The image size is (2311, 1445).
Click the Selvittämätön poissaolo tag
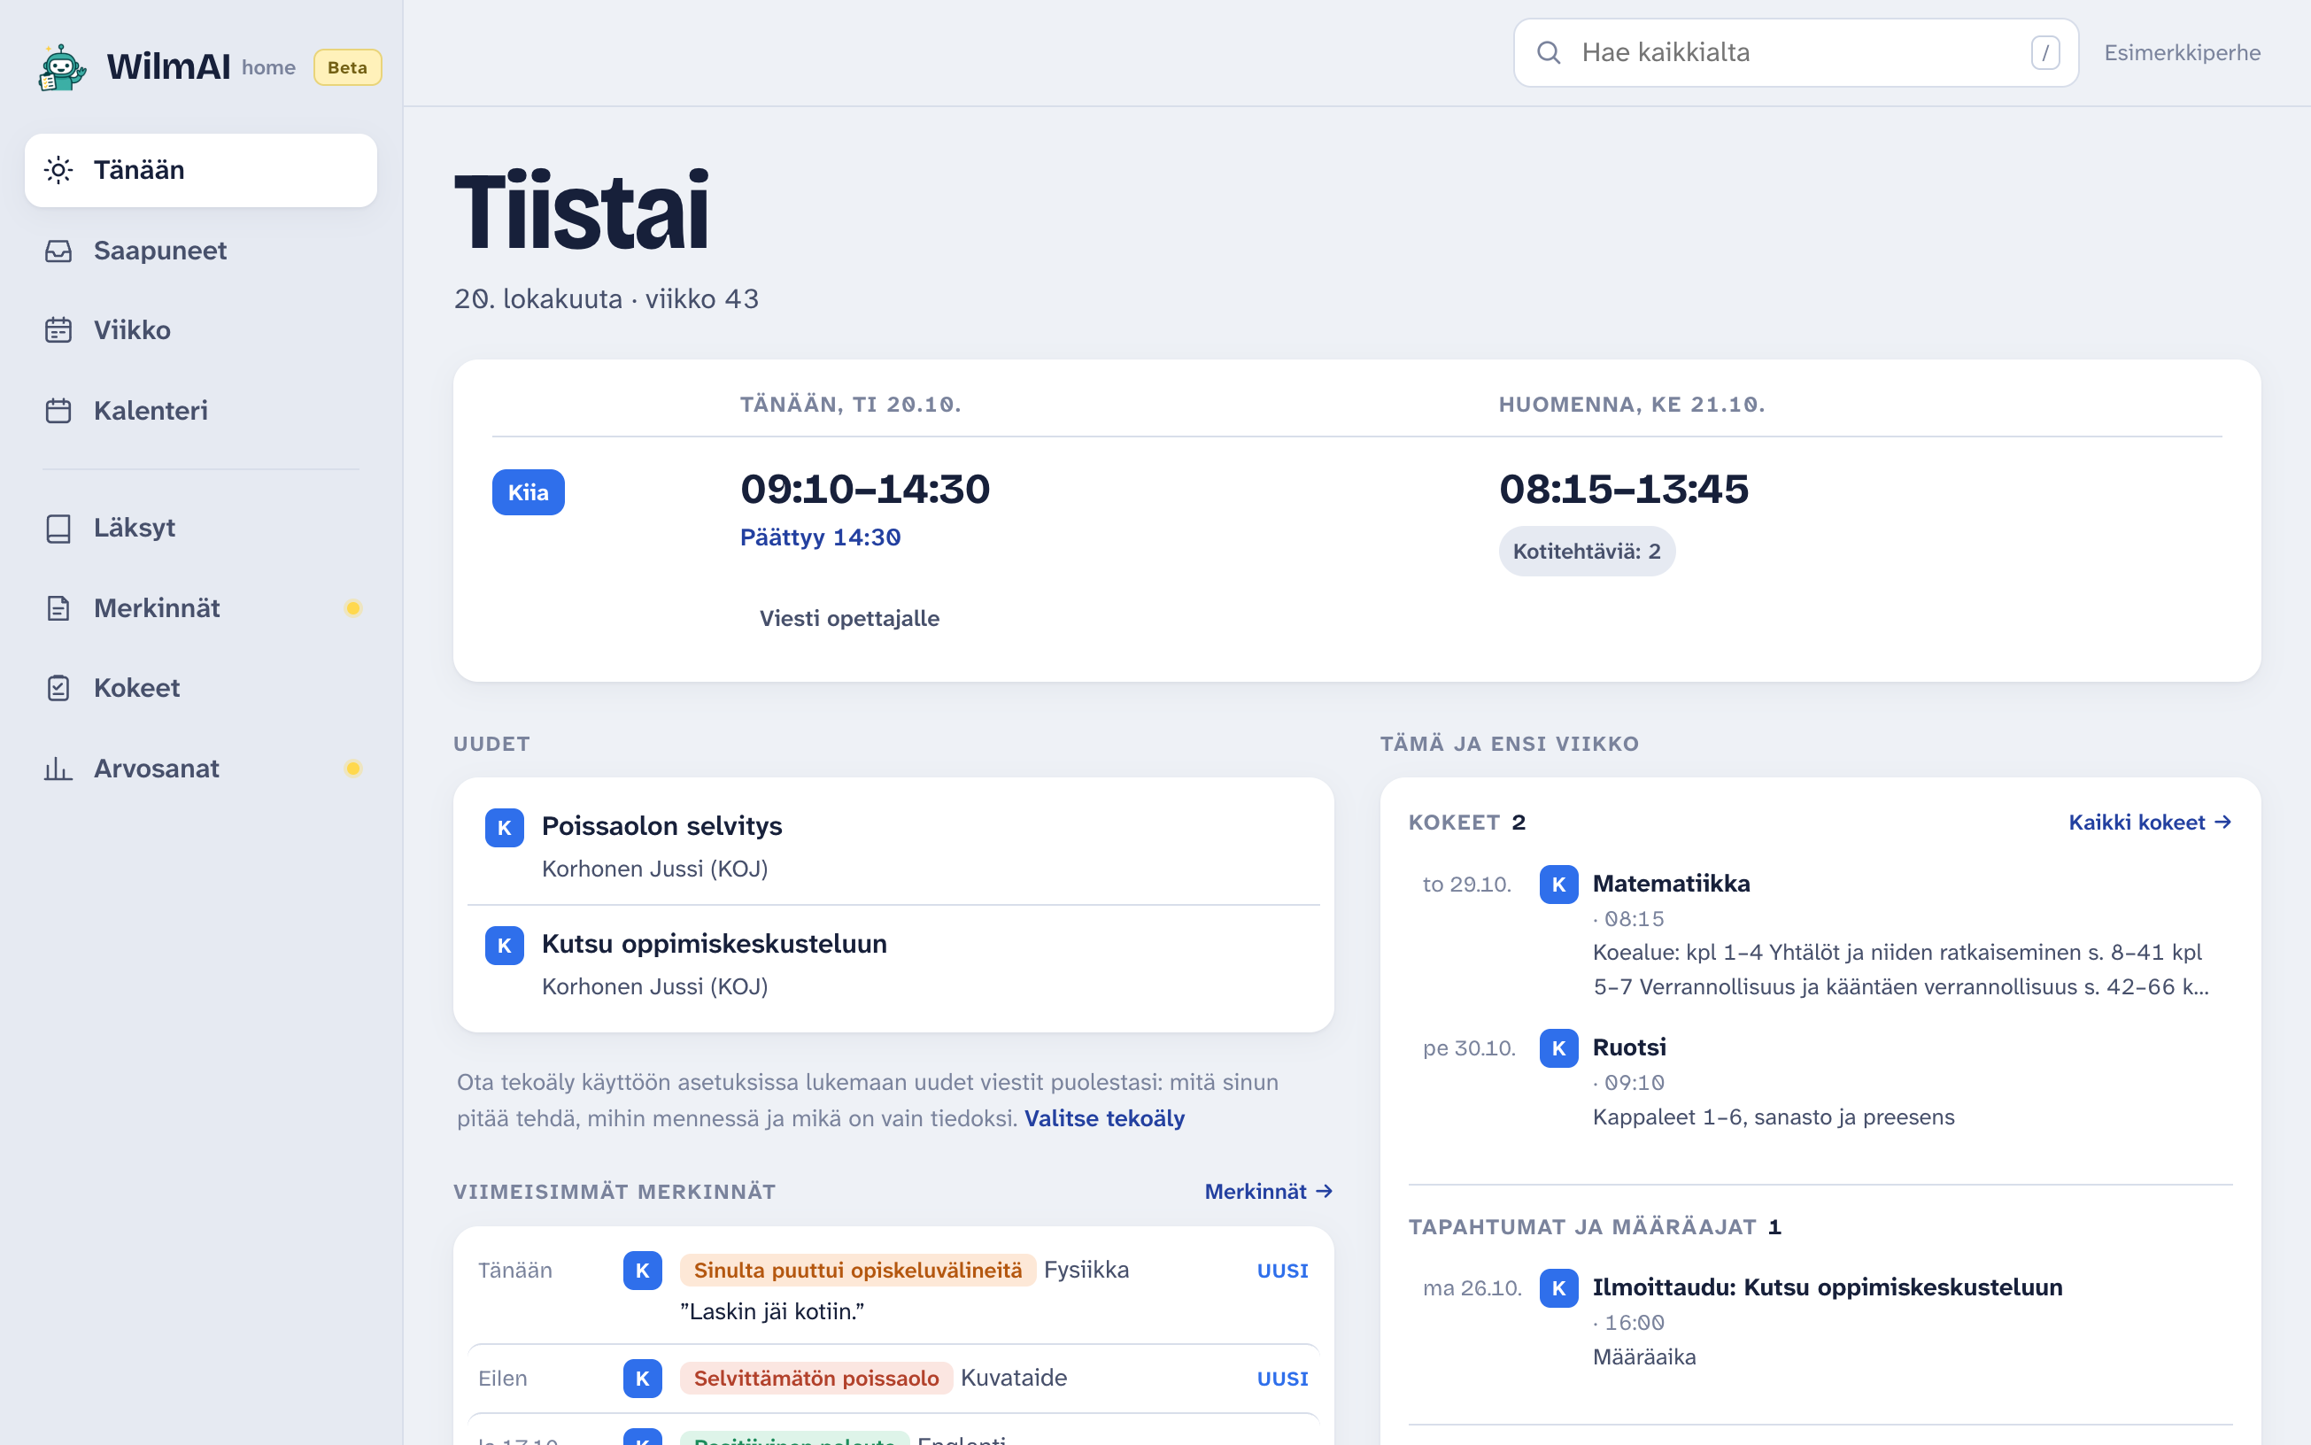point(816,1378)
